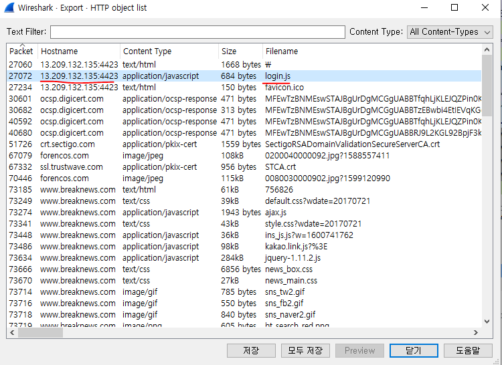Minimize the Export HTTP object list window
Viewport: 502px width, 365px height.
click(424, 7)
